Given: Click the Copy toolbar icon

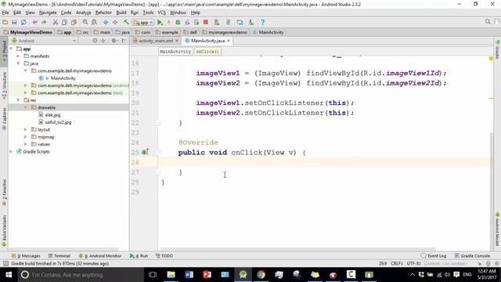Looking at the screenshot, I should (x=64, y=22).
